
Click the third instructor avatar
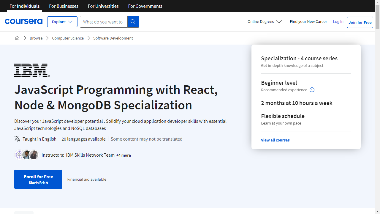(x=34, y=155)
